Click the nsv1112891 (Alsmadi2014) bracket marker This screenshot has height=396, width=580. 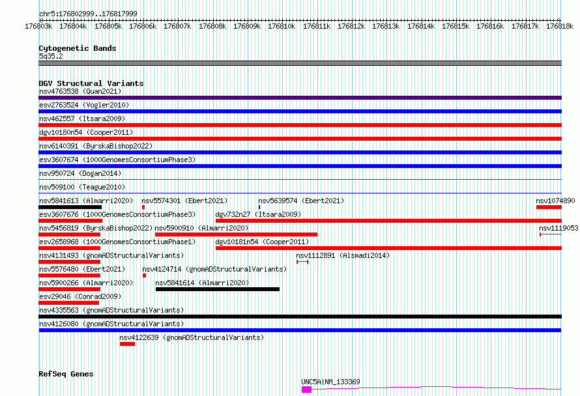point(302,262)
